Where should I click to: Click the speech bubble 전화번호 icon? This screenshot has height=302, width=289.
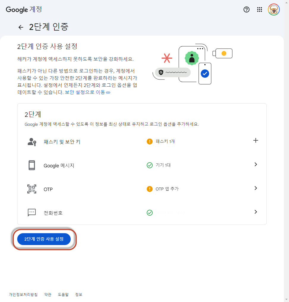(32, 212)
